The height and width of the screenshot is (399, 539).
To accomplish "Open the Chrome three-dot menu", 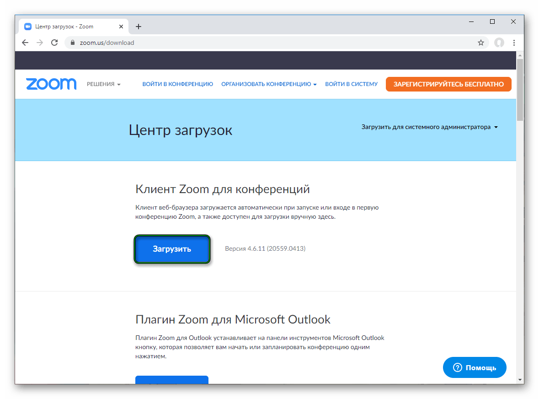I will pyautogui.click(x=514, y=43).
